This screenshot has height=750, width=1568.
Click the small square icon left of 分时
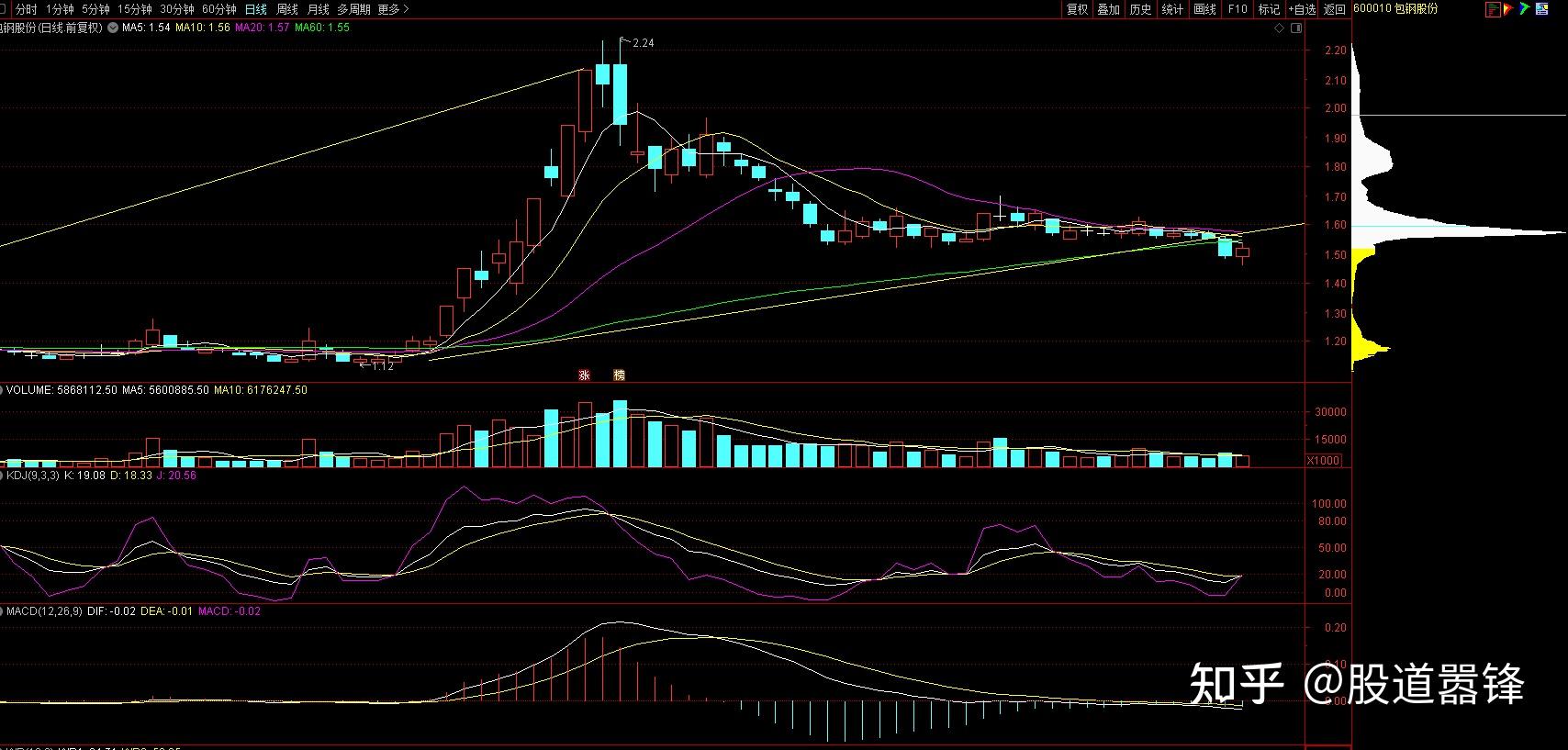click(4, 8)
